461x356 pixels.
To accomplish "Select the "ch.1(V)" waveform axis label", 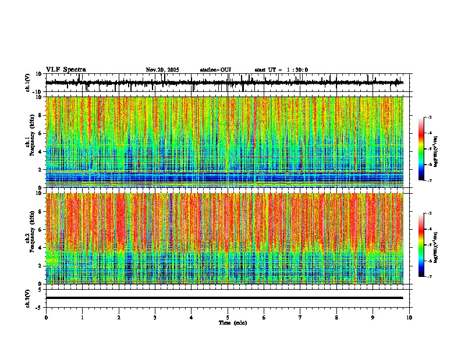I will click(x=28, y=83).
